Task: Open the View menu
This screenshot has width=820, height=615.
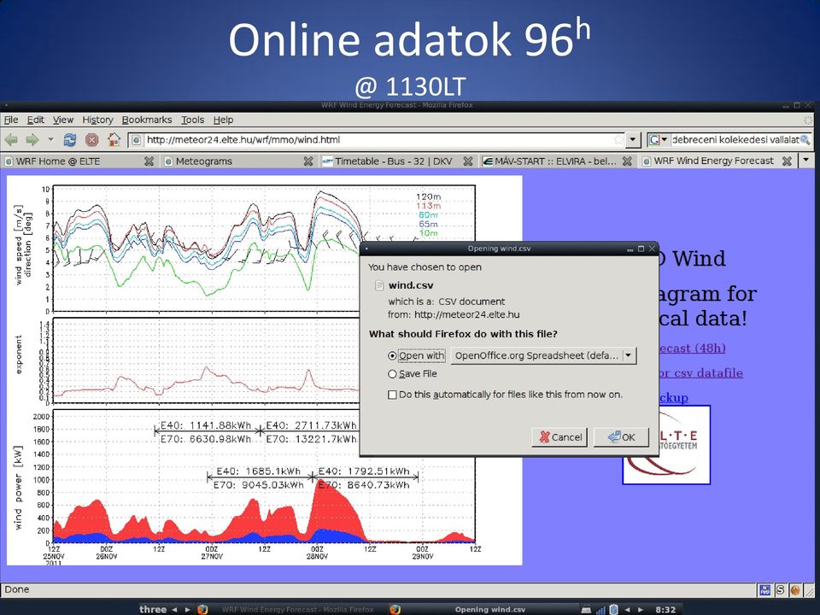Action: [x=63, y=120]
